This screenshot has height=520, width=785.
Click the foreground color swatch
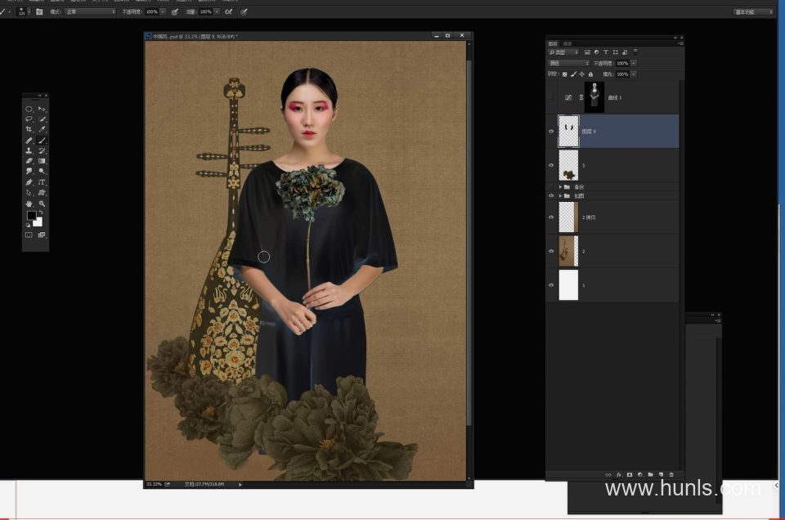(x=32, y=215)
